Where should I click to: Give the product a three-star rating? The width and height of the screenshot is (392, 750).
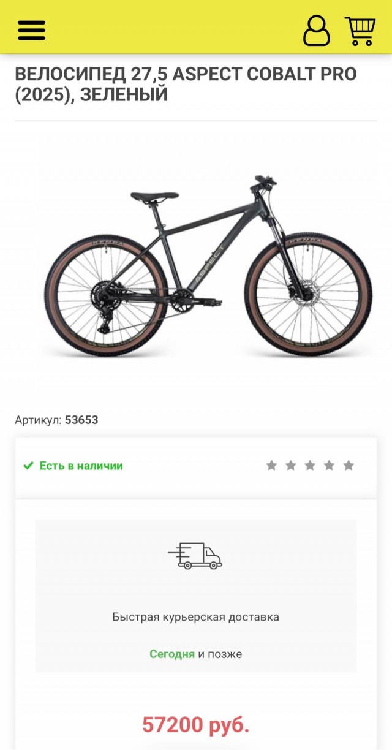(310, 466)
